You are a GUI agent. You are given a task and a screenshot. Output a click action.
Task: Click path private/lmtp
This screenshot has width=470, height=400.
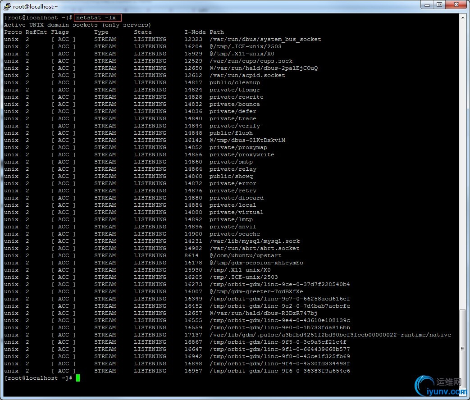pos(231,219)
